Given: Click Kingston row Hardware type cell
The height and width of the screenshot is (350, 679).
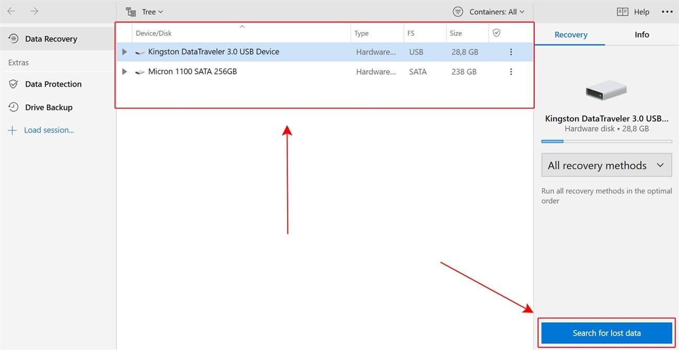Looking at the screenshot, I should click(376, 52).
